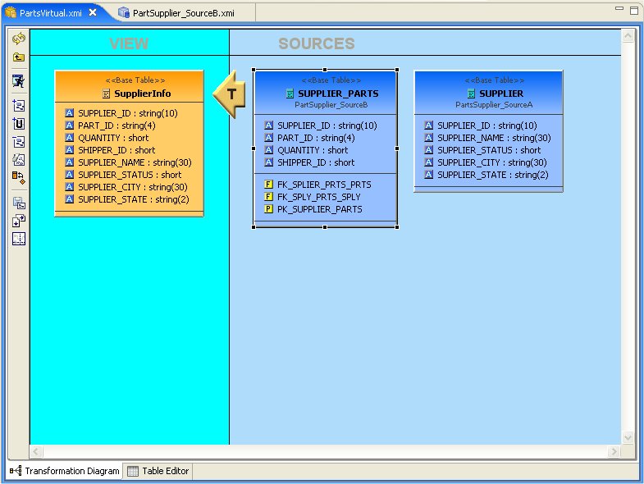
Task: Click the yellow folder up-arrow icon
Action: 19,57
